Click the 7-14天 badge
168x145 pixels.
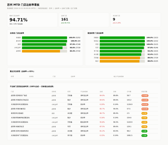pyautogui.click(x=145, y=96)
